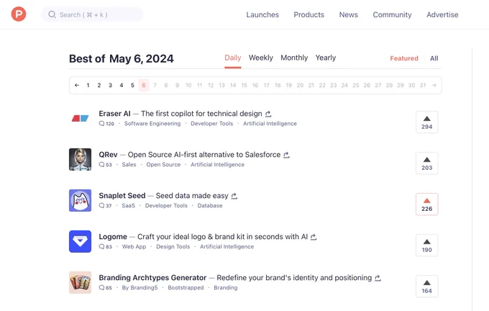Screen dimensions: 489x311
Task: Open the Artificial Intelligence tag under QRev
Action: (217, 165)
